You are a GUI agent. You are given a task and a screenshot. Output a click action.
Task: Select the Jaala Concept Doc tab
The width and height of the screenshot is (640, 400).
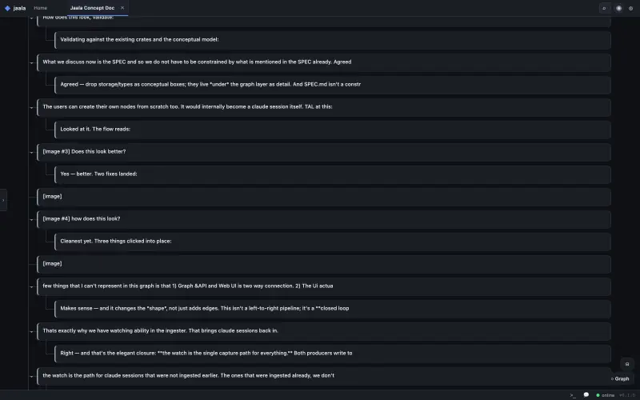tap(92, 8)
